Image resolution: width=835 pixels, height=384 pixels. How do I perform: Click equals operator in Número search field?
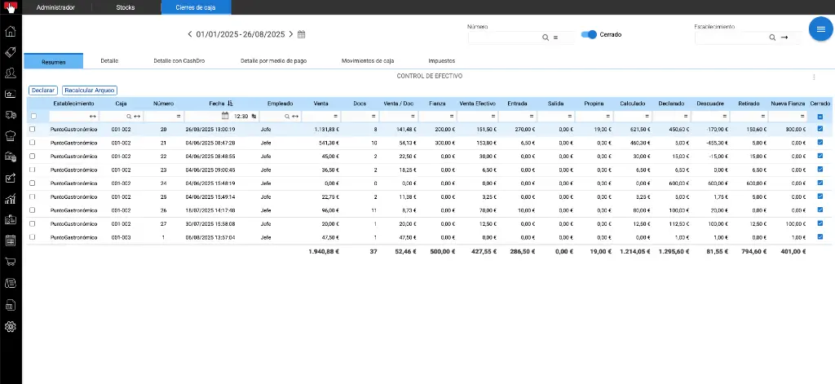(x=555, y=38)
